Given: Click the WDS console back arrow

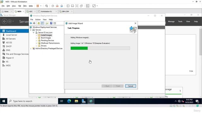Looking at the screenshot, I should [x=31, y=23].
